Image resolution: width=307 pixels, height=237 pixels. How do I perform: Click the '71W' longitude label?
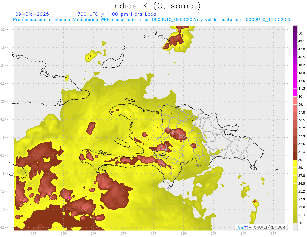(x=183, y=234)
